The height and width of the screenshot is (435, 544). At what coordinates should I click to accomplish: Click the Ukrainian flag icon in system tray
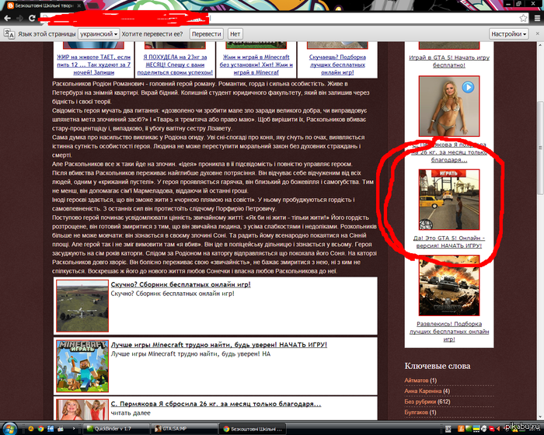(476, 429)
